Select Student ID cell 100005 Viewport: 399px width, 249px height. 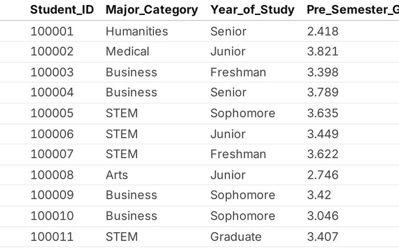pyautogui.click(x=52, y=113)
